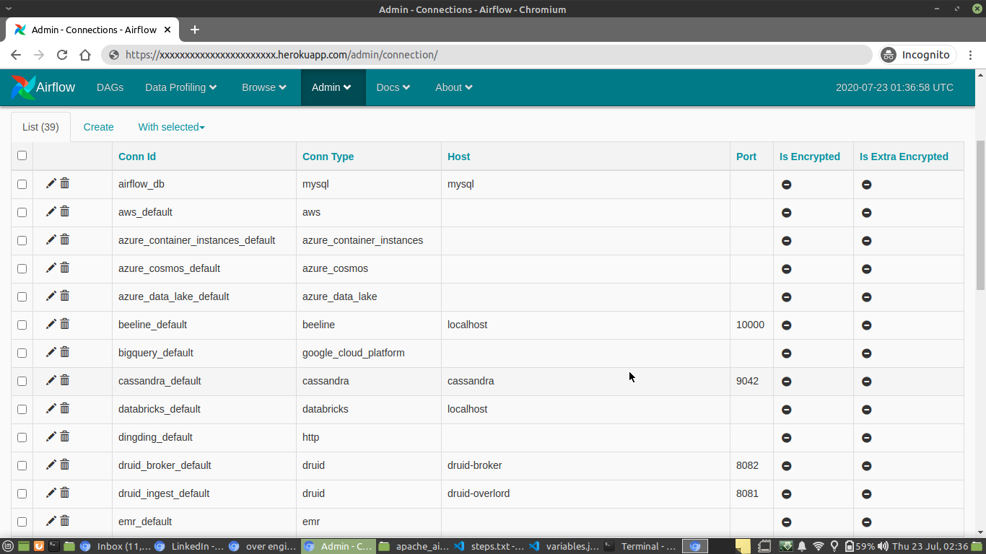986x554 pixels.
Task: Tick the bigquery_default row checkbox
Action: point(22,353)
